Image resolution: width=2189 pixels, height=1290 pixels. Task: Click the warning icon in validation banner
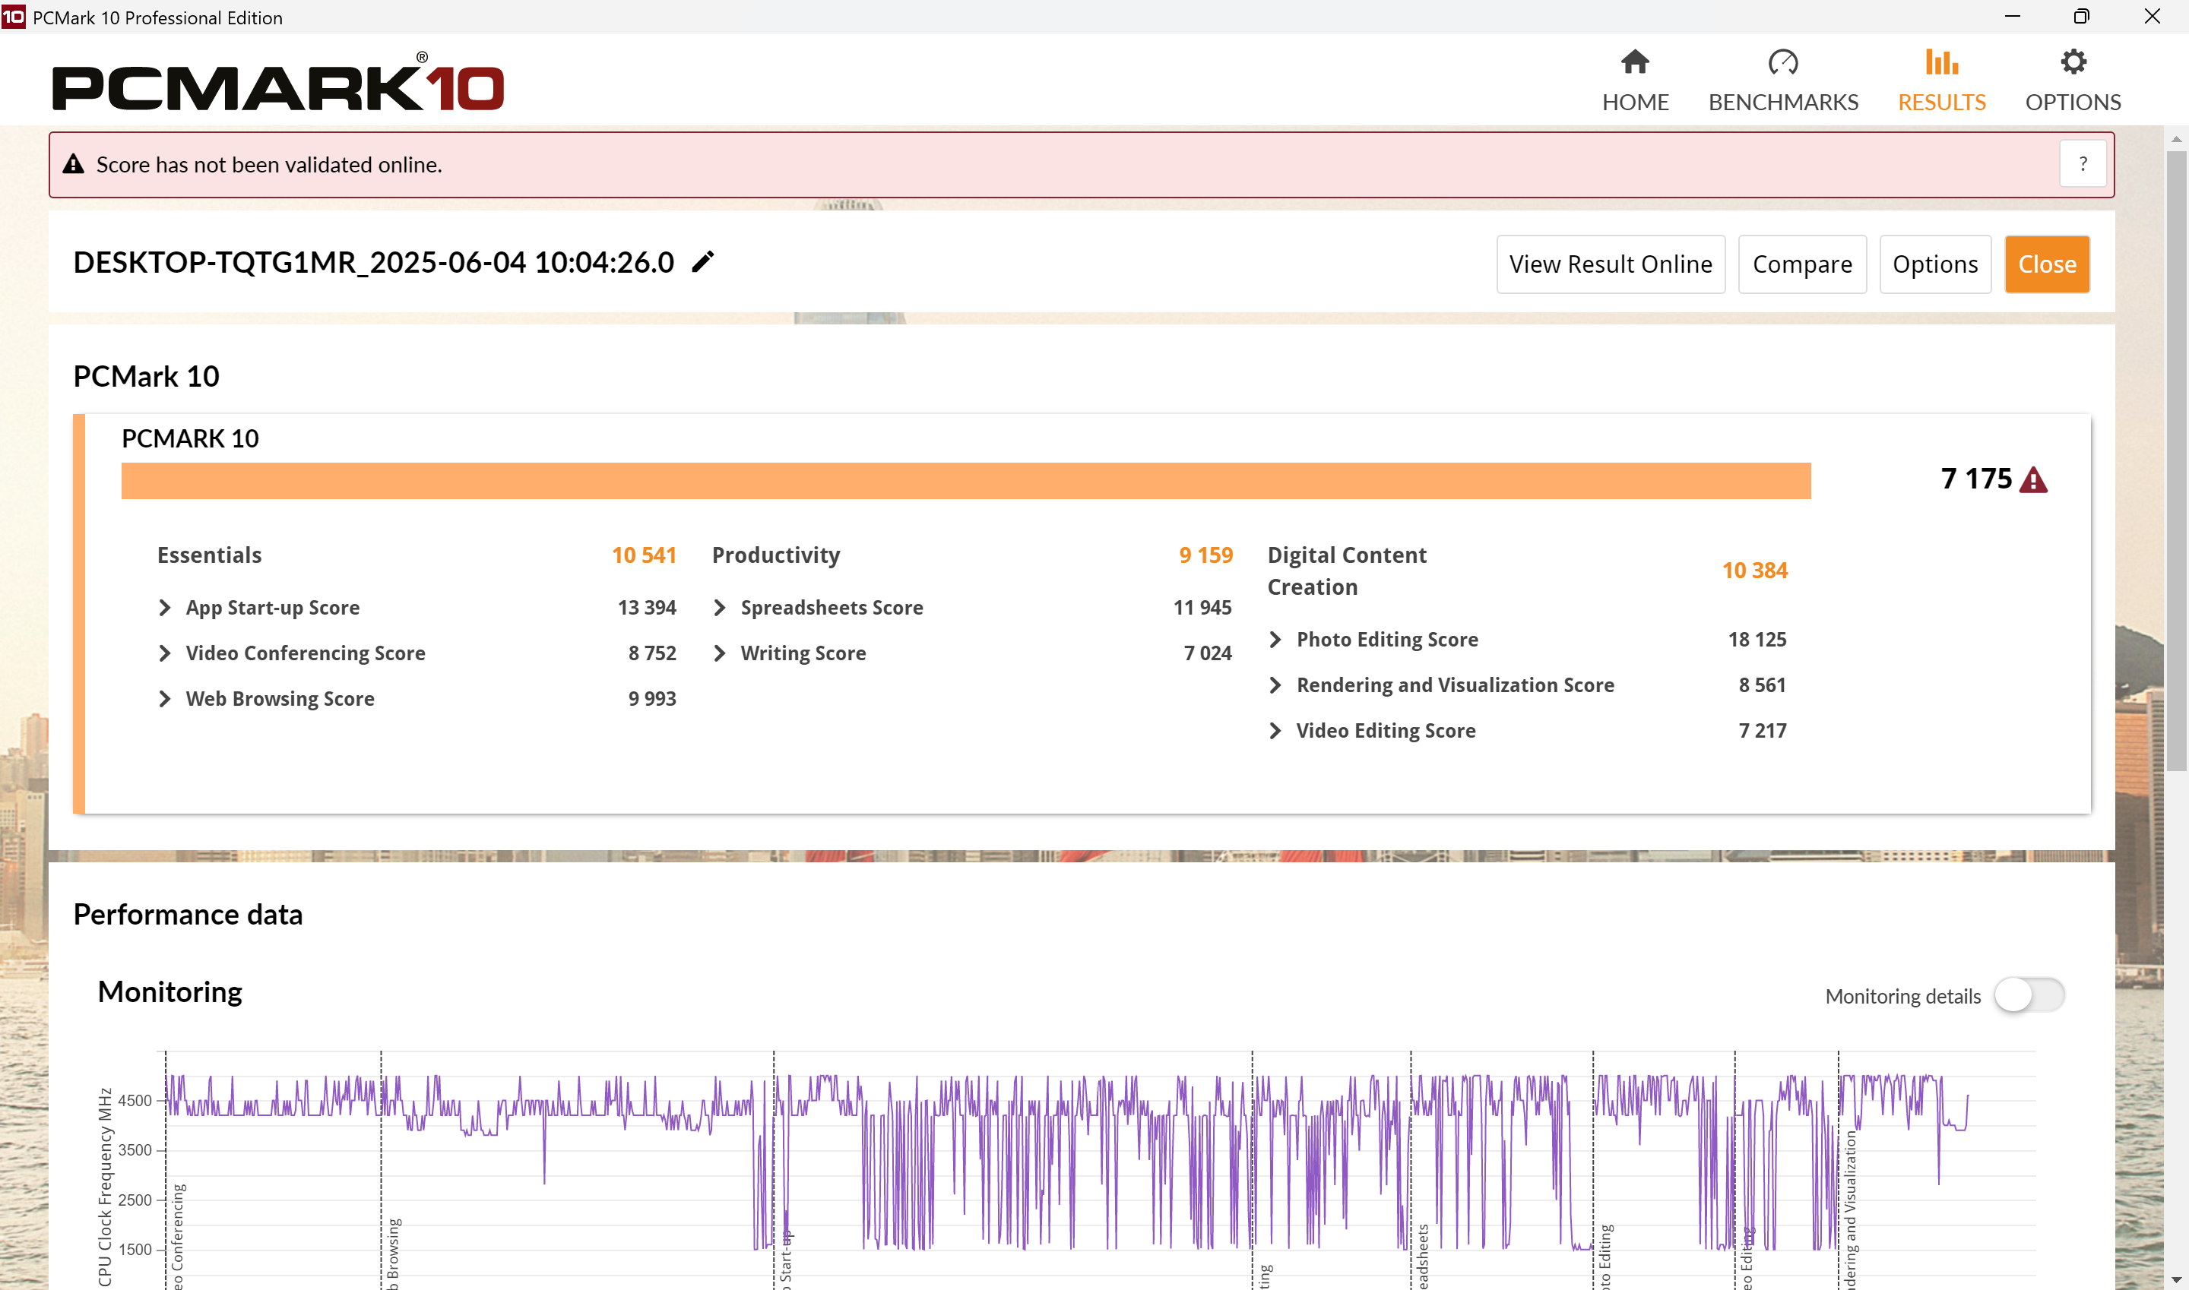coord(74,164)
